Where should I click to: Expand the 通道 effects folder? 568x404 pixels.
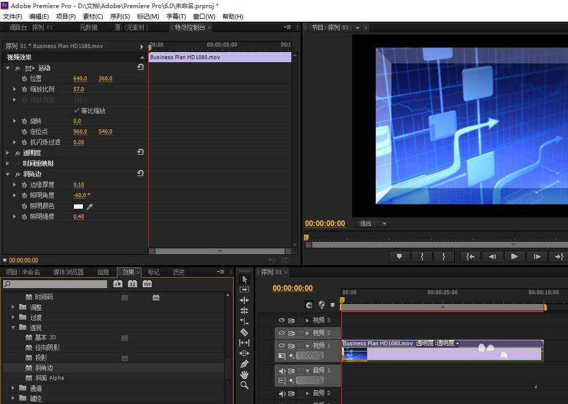[x=13, y=388]
